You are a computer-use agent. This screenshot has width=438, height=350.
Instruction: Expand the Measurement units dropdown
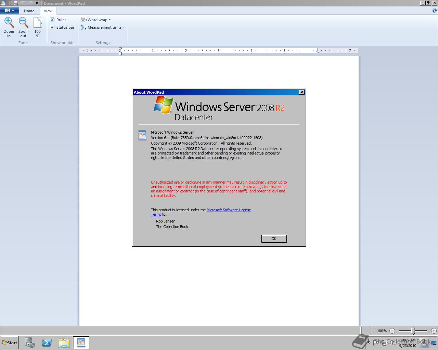[103, 27]
